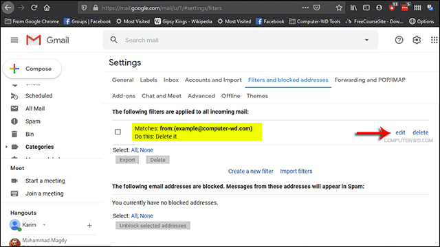
Task: Open Gmail support question mark icon
Action: tap(399, 40)
